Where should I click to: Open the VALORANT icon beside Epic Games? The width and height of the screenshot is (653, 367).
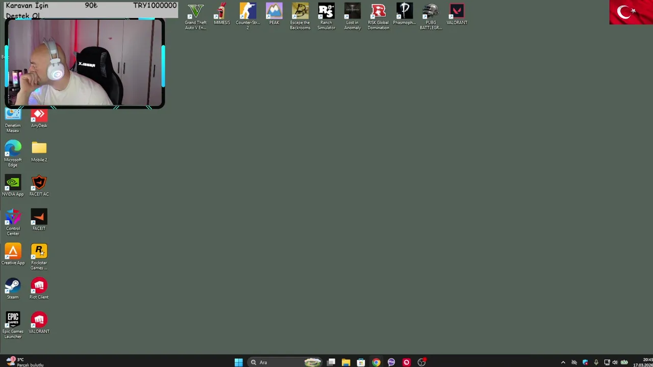tap(39, 323)
